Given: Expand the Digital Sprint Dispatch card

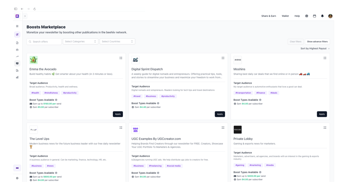Looking at the screenshot, I should pos(223,58).
